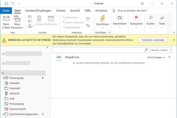The width and height of the screenshot is (177, 118).
Task: Open the quick access toolbar customize arrow
Action: click(19, 4)
